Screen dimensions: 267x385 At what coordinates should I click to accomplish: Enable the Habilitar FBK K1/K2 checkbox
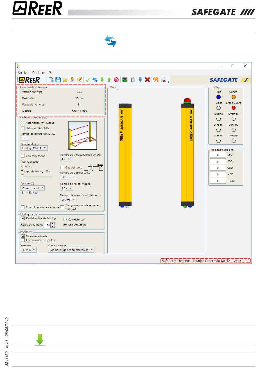coord(23,128)
